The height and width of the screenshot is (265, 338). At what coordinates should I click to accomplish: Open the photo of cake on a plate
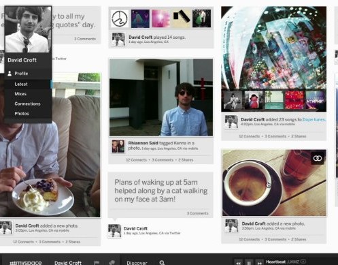tap(50, 145)
